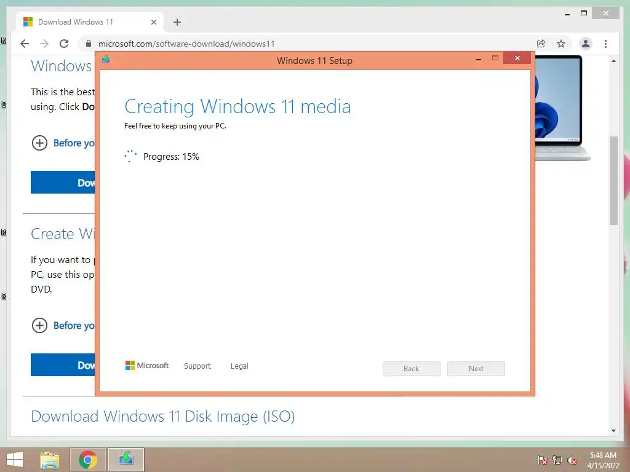This screenshot has height=472, width=630.
Task: Click the share page icon in Chrome
Action: (x=541, y=44)
